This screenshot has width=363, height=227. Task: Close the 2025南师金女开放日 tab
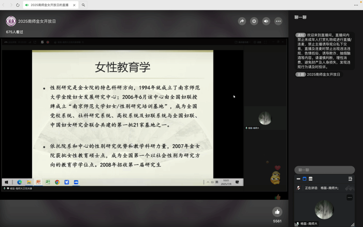tap(74, 5)
